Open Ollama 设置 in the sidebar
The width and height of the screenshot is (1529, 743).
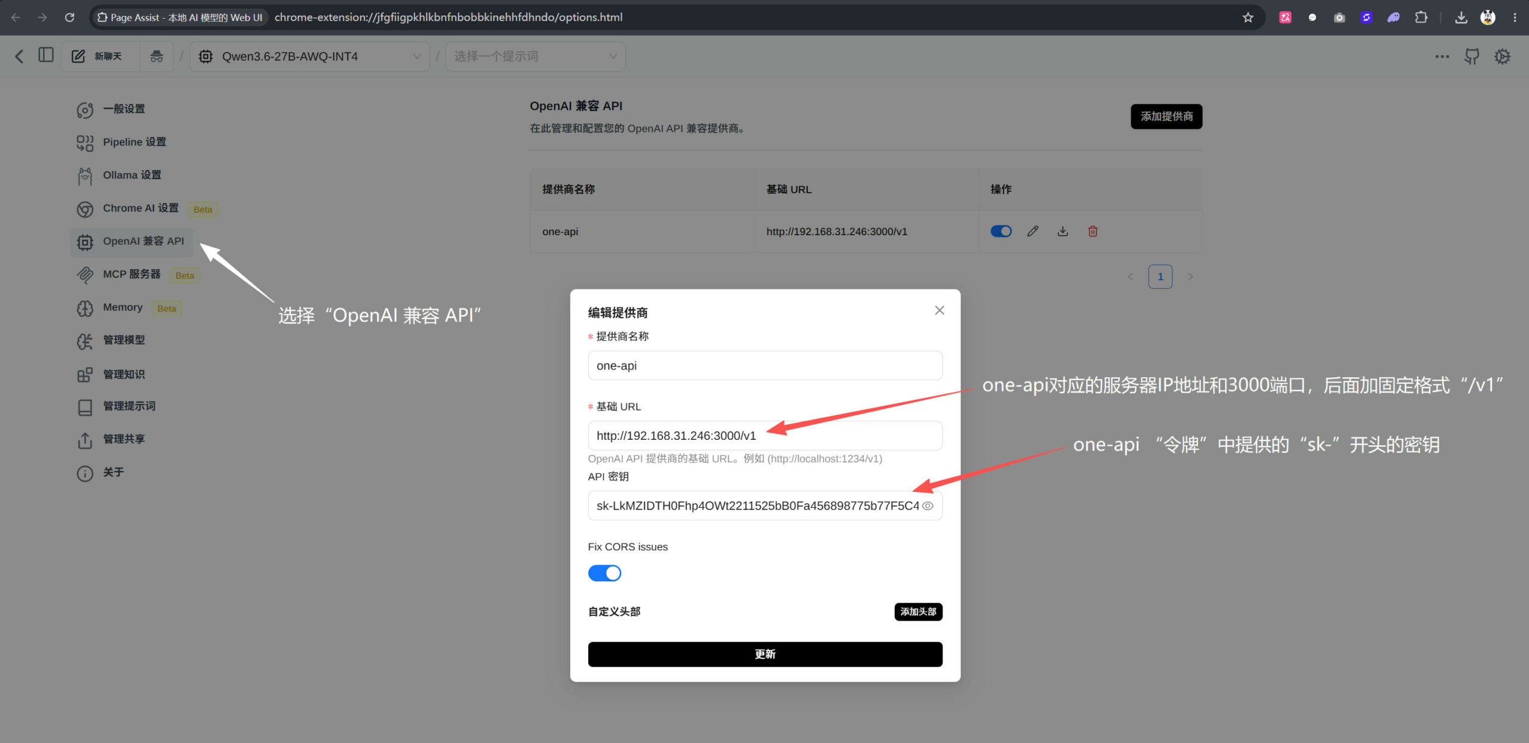(119, 175)
